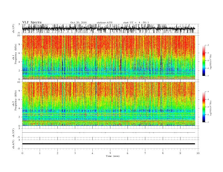
Task: Click the "-3" value on ch.1 colorbar
Action: (208, 45)
